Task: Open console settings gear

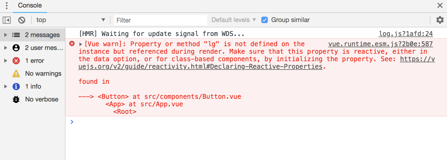Action: pyautogui.click(x=440, y=20)
